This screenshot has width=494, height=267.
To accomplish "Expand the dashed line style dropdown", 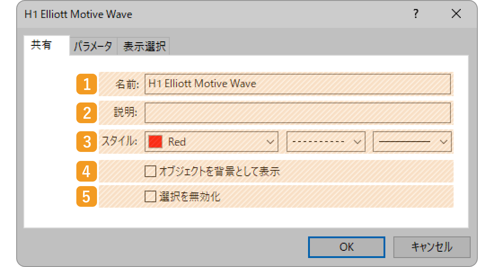I will coord(326,142).
